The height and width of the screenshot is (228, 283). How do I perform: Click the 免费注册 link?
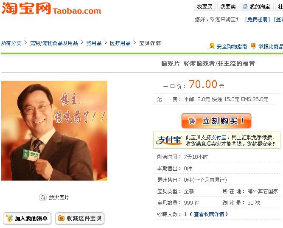click(x=258, y=20)
